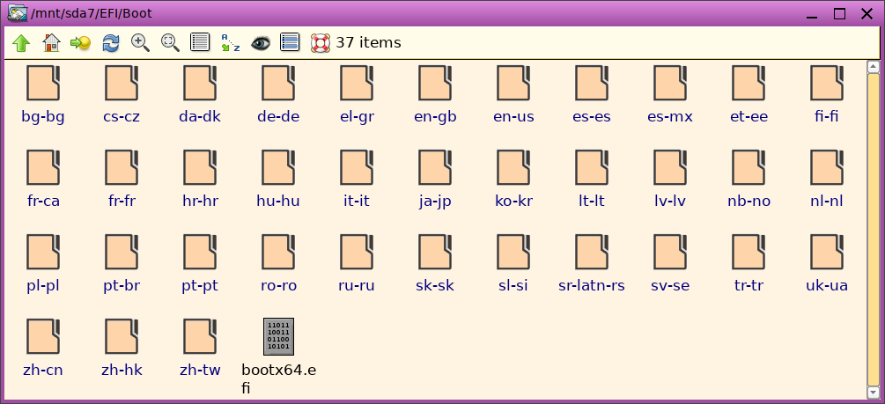Viewport: 885px width, 404px height.
Task: Select the hr-hr folder
Action: coord(200,179)
